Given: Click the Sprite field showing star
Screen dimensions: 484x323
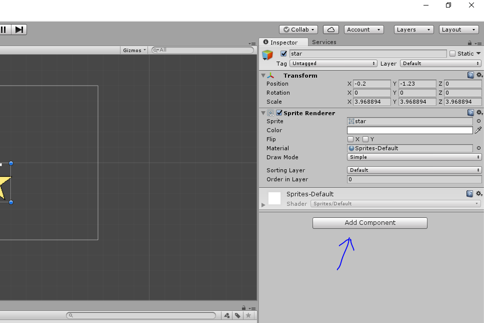Looking at the screenshot, I should click(x=410, y=122).
